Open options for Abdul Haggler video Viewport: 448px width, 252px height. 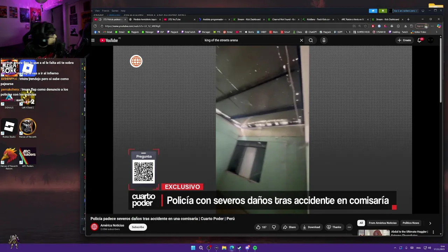[433, 232]
